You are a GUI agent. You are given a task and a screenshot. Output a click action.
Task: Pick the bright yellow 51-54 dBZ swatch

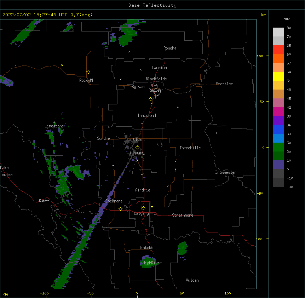click(x=278, y=76)
